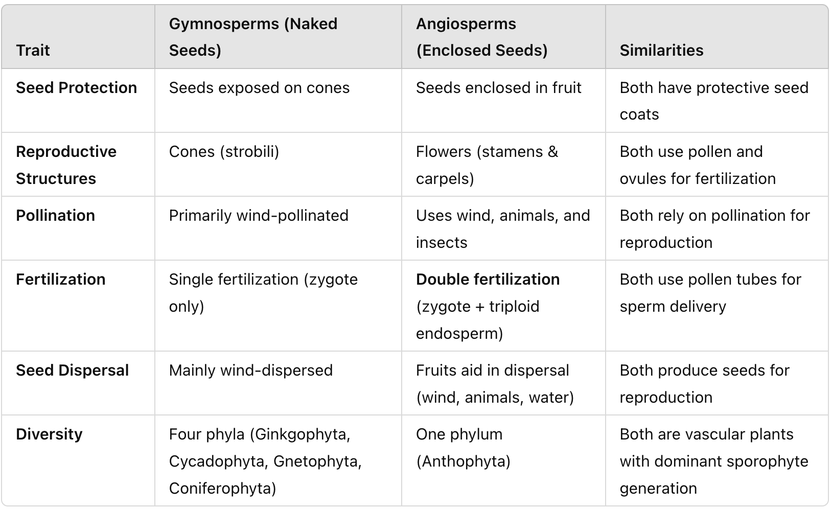Click the Reproductive Structures row label
The image size is (832, 509).
coord(66,165)
